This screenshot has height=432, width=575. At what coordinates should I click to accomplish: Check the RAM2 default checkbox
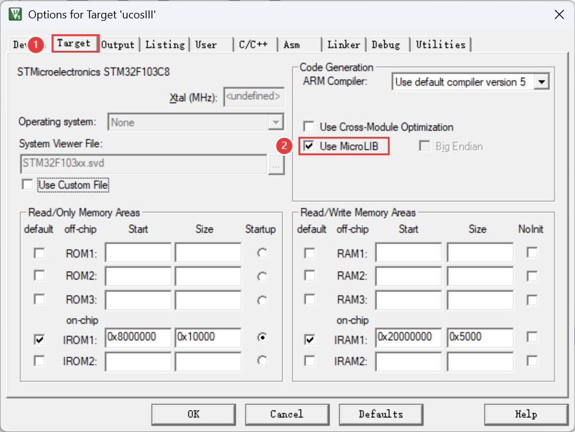pos(310,275)
